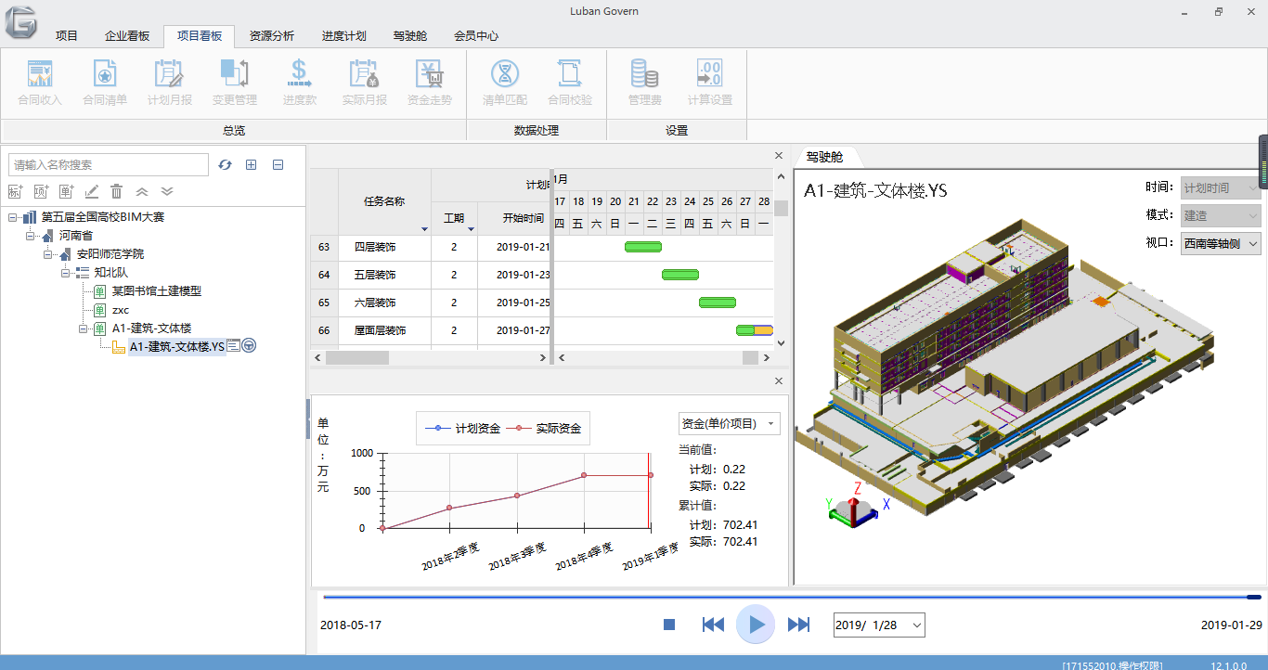Viewport: 1268px width, 670px height.
Task: Open the 任务名称 column filter arrow
Action: point(425,228)
